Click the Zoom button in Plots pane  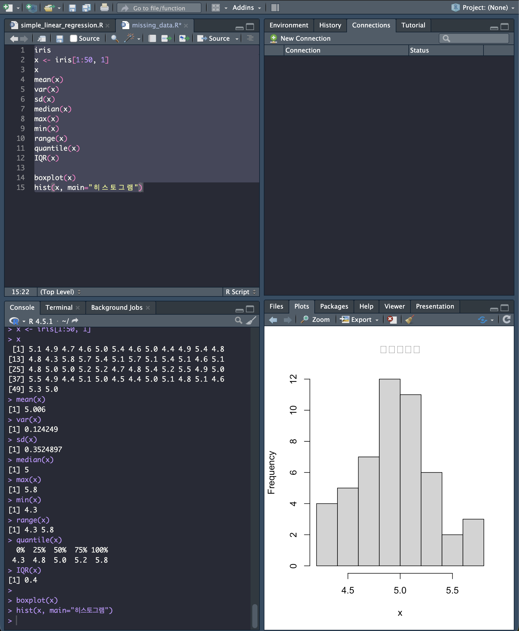click(316, 320)
